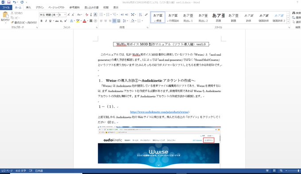The height and width of the screenshot is (174, 301).
Task: Expand the font dialog launcher
Action: (x=96, y=27)
